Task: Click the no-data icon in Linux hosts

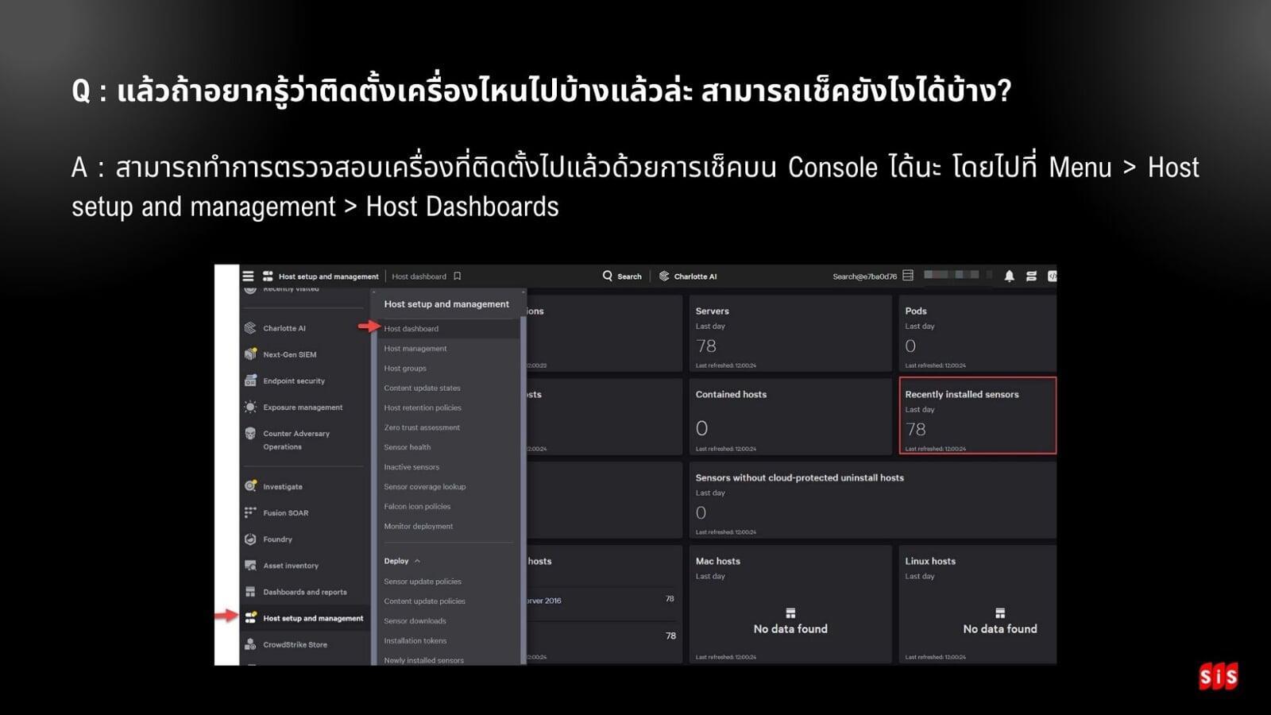Action: click(1000, 613)
